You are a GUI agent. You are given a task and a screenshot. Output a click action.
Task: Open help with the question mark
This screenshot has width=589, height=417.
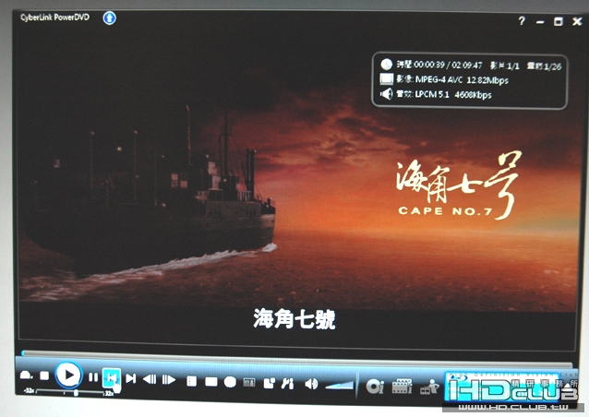[522, 21]
